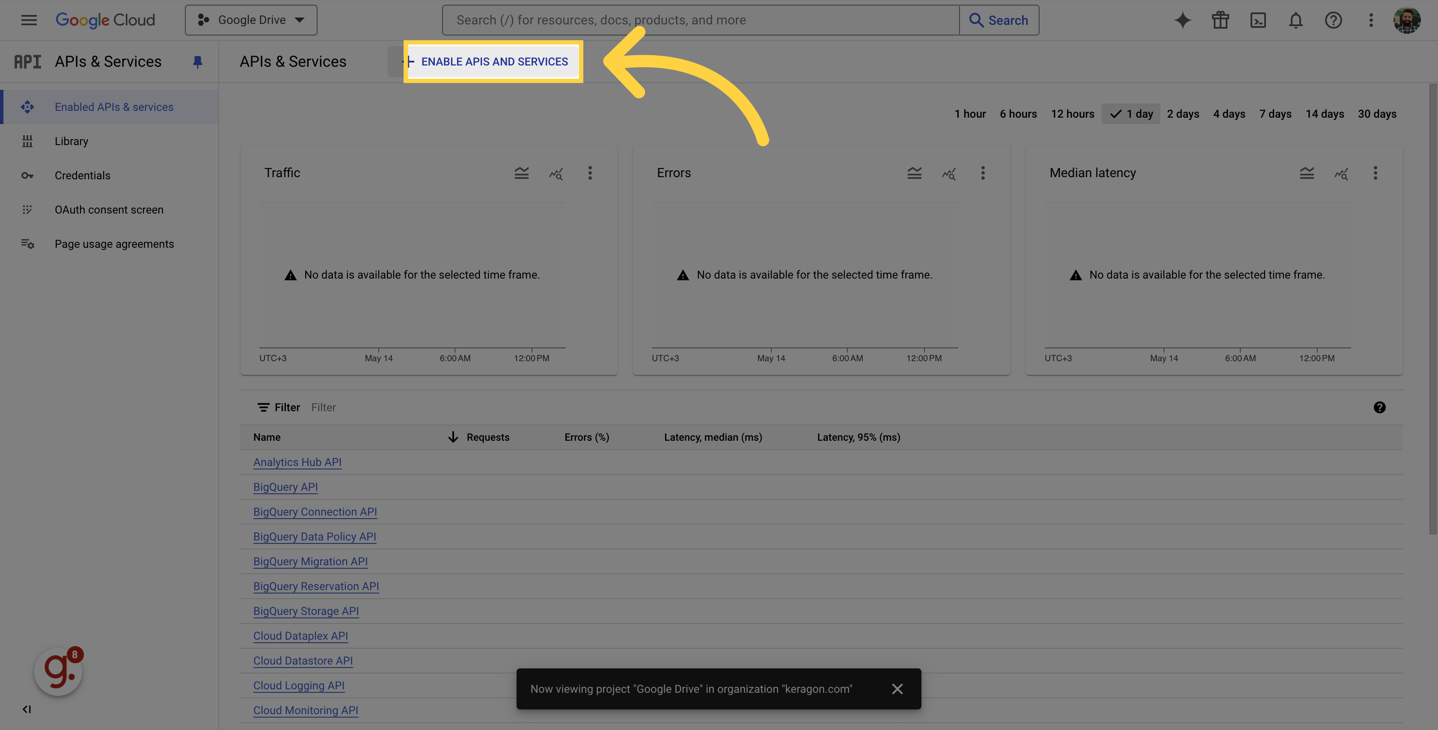Collapse the left sidebar with the arrow
The height and width of the screenshot is (730, 1438).
26,709
